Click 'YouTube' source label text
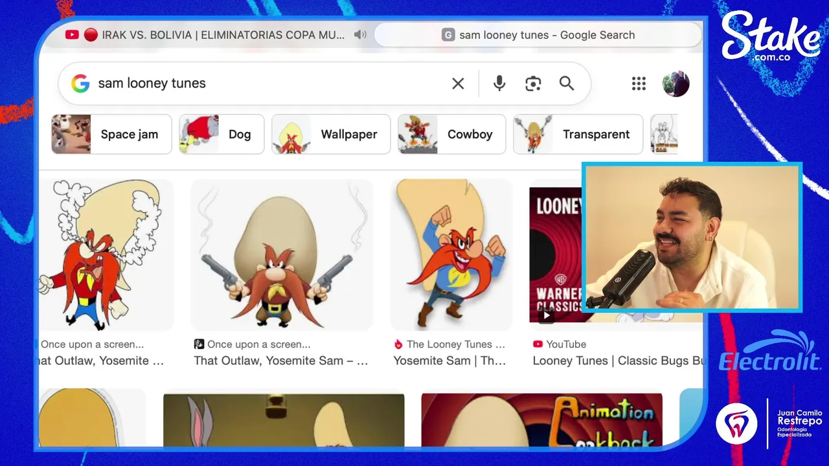 (x=566, y=344)
